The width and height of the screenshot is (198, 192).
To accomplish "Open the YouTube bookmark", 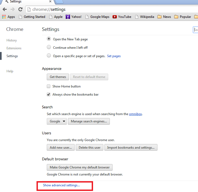I will click(x=122, y=17).
